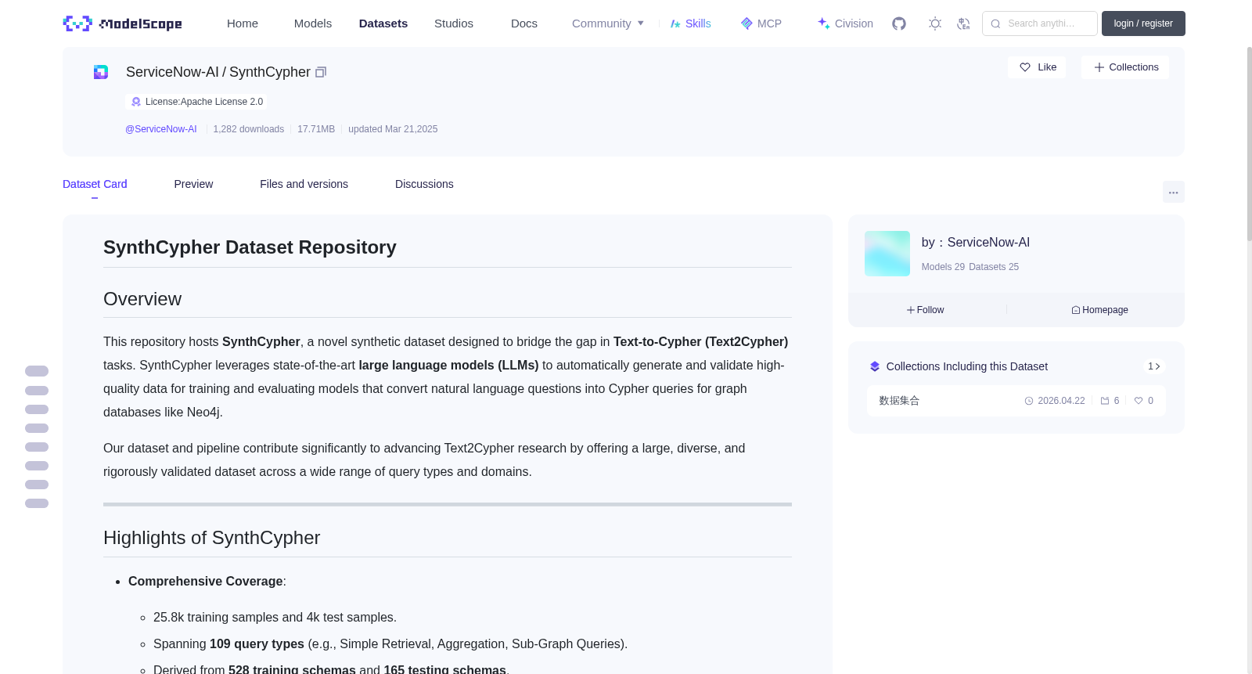Click the ServiceNow-AI / SynthCypher title
This screenshot has height=674, width=1252.
(218, 72)
